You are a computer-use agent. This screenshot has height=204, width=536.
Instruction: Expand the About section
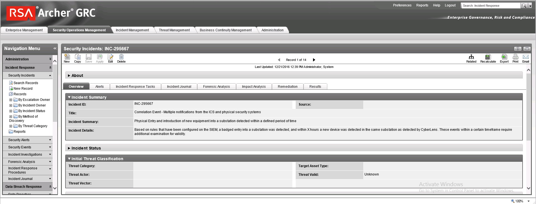tap(69, 75)
